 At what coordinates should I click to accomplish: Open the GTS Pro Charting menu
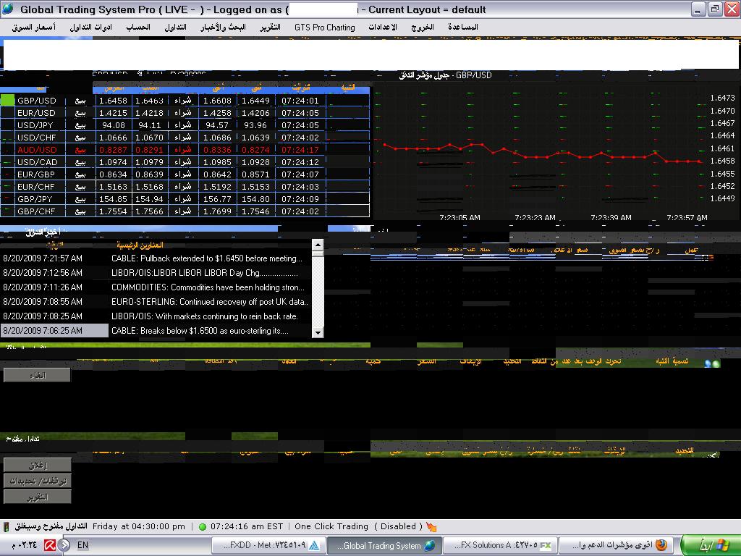pyautogui.click(x=324, y=28)
